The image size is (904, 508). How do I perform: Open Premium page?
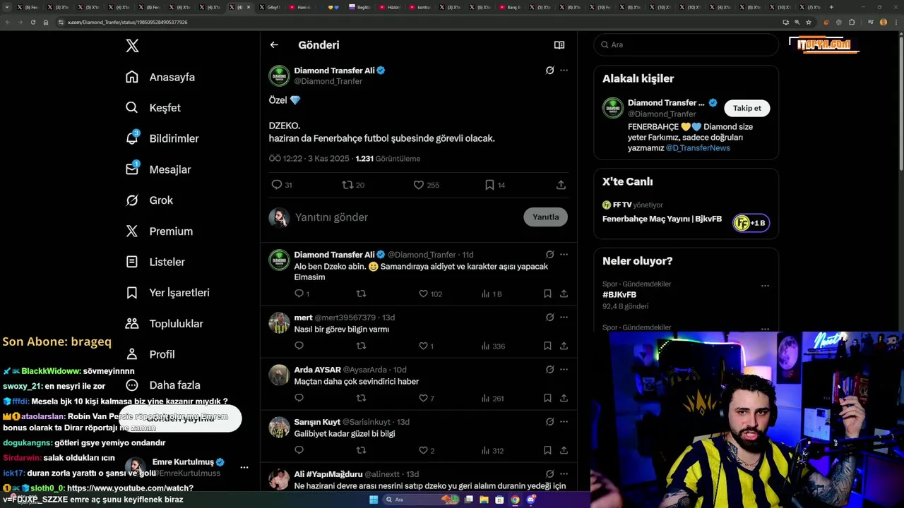(158, 231)
